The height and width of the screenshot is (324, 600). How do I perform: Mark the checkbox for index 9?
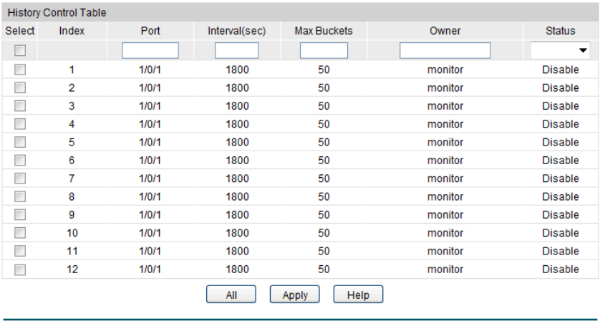point(20,214)
